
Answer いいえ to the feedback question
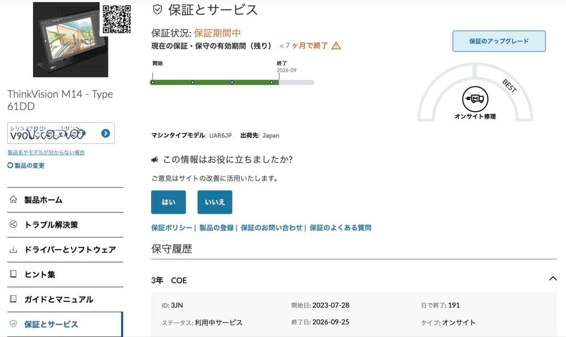coord(215,202)
